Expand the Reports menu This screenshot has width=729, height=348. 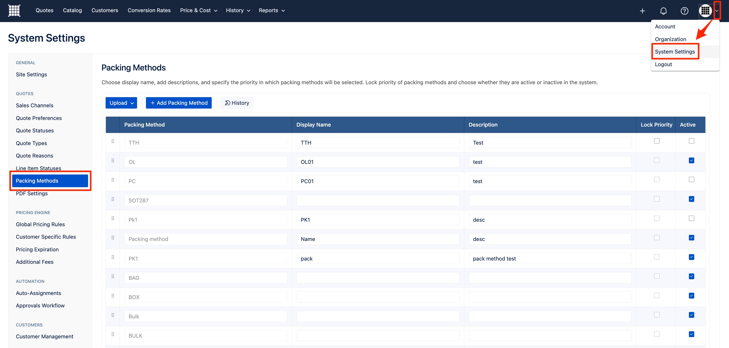272,10
